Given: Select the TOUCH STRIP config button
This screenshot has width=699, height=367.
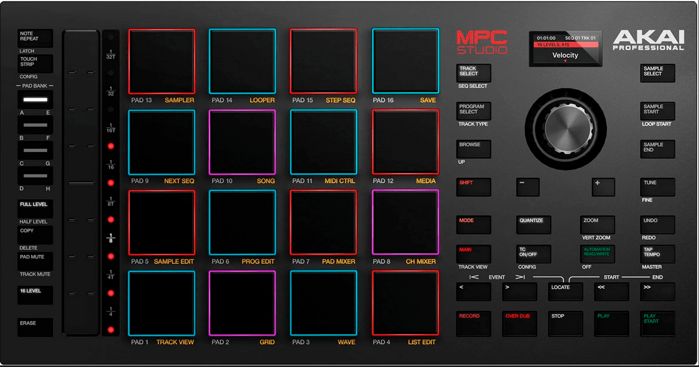Looking at the screenshot, I should pyautogui.click(x=35, y=64).
